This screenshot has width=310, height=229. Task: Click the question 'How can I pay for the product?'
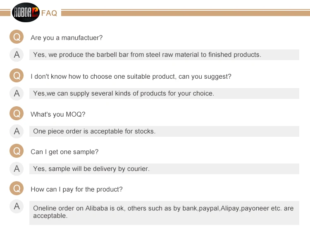pos(76,189)
